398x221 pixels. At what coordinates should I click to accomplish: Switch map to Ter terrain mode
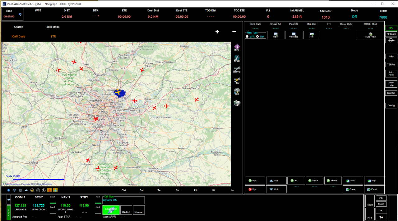[160, 190]
